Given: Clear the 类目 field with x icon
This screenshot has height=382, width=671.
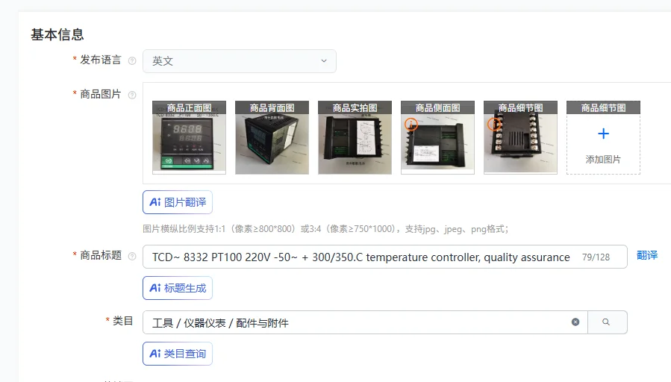Looking at the screenshot, I should (x=575, y=322).
